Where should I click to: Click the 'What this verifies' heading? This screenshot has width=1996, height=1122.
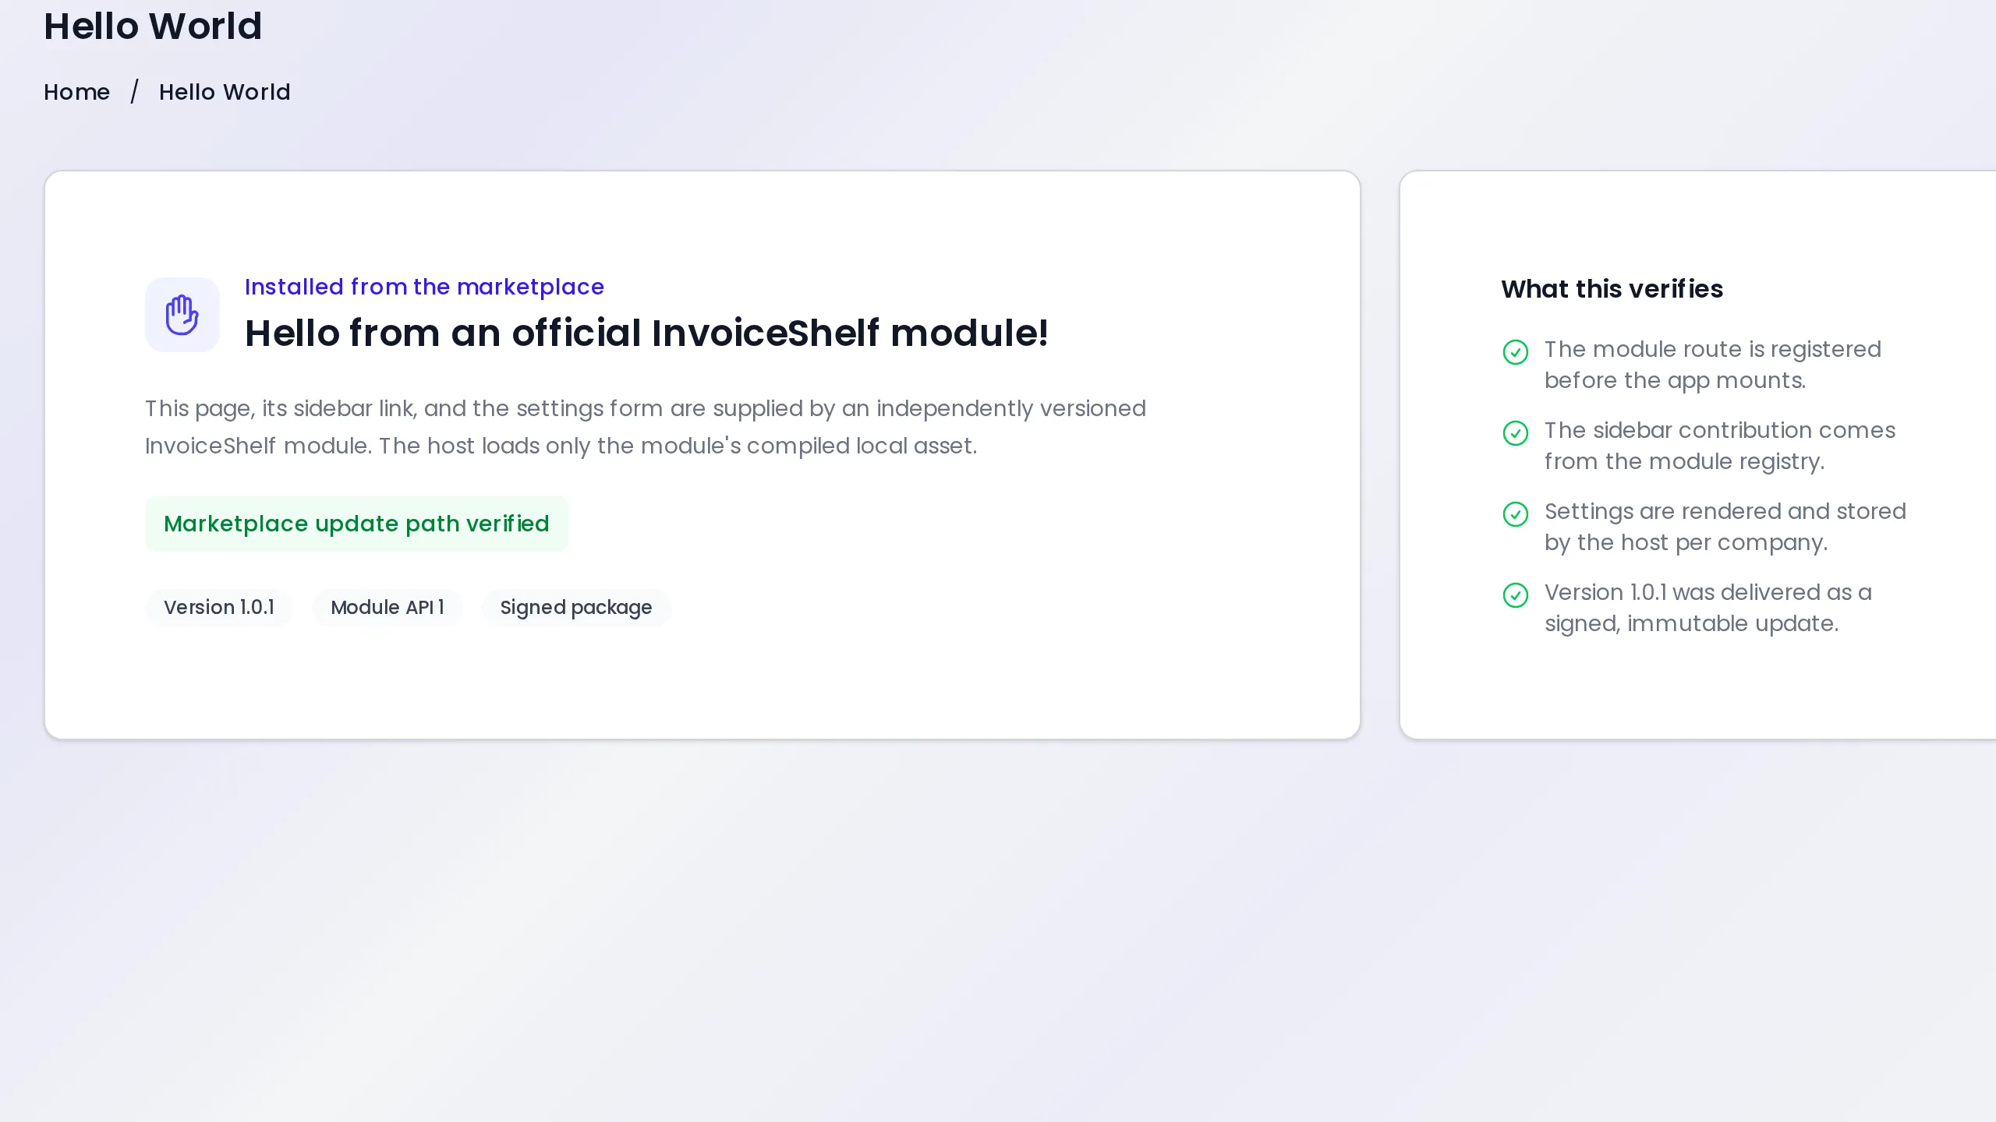pyautogui.click(x=1612, y=289)
